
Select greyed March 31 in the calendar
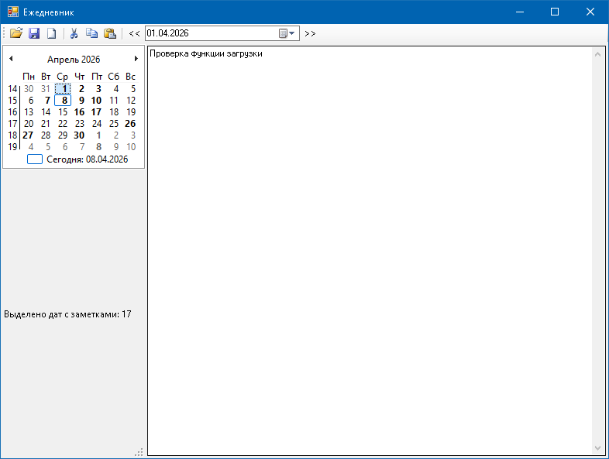pyautogui.click(x=46, y=89)
